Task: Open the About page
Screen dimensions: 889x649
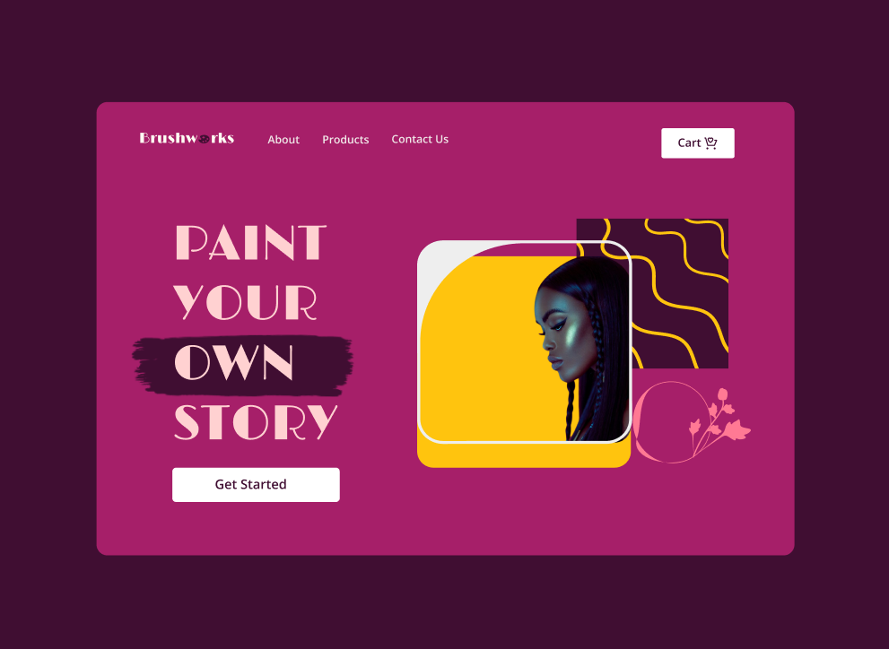Action: (283, 139)
